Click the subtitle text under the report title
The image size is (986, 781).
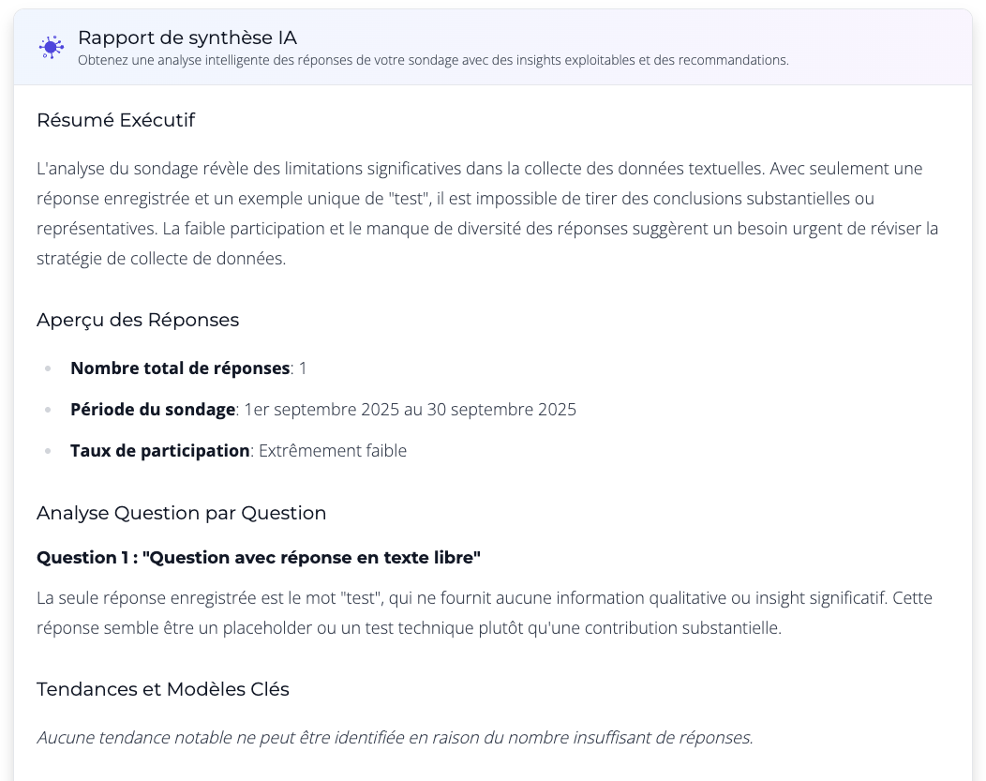(x=434, y=60)
